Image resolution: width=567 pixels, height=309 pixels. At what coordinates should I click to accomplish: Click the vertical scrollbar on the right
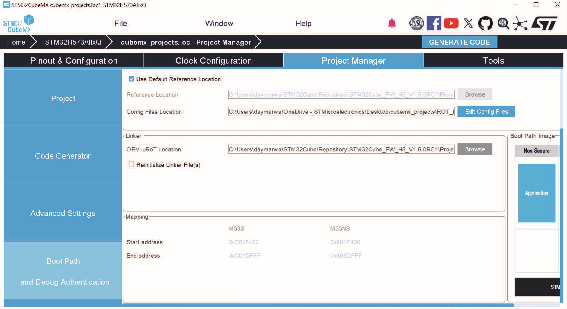[562, 216]
